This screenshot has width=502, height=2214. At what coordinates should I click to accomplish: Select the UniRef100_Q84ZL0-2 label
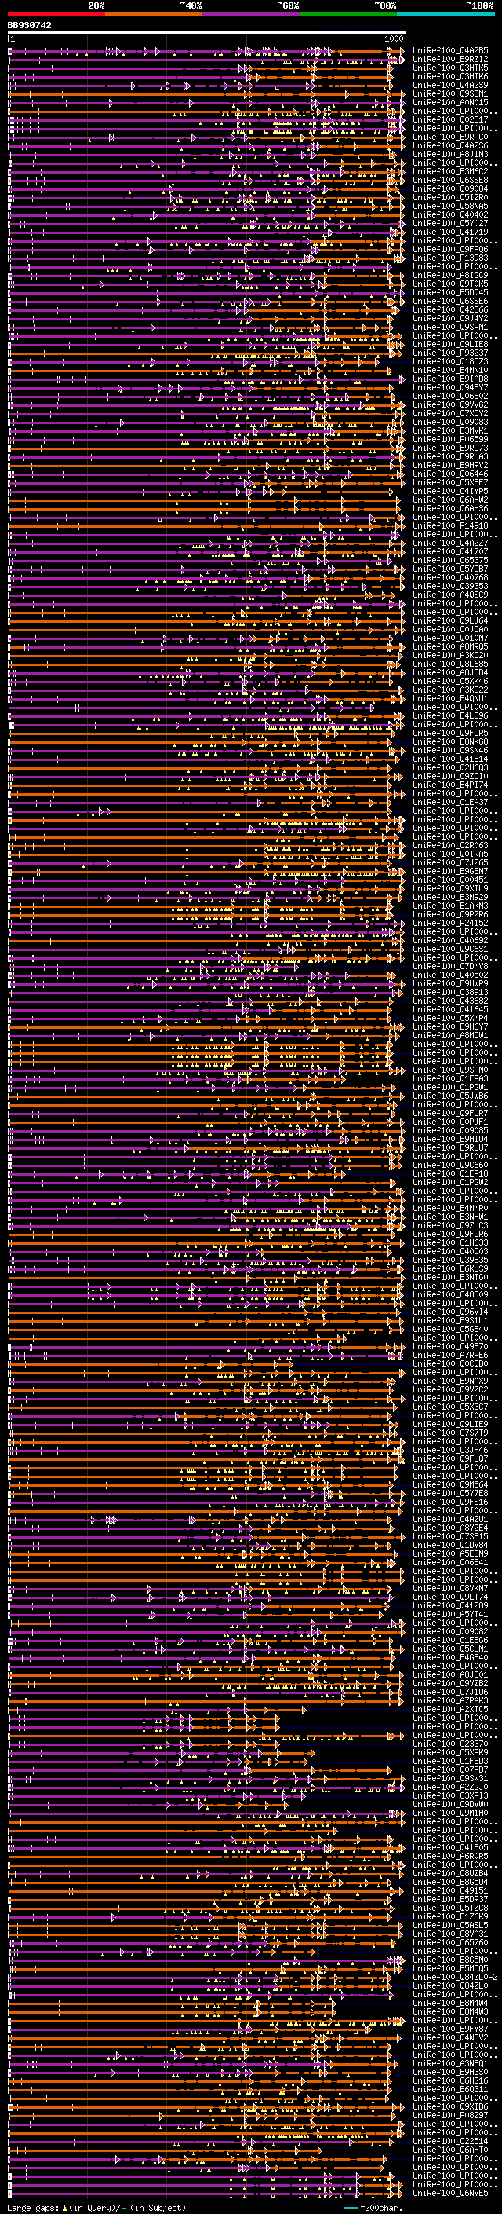point(455,1977)
